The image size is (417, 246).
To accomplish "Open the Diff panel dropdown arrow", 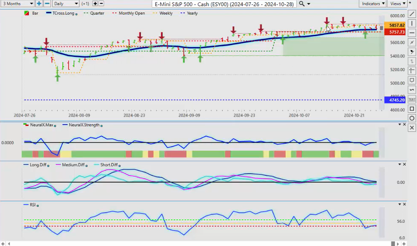I will click(399, 164).
